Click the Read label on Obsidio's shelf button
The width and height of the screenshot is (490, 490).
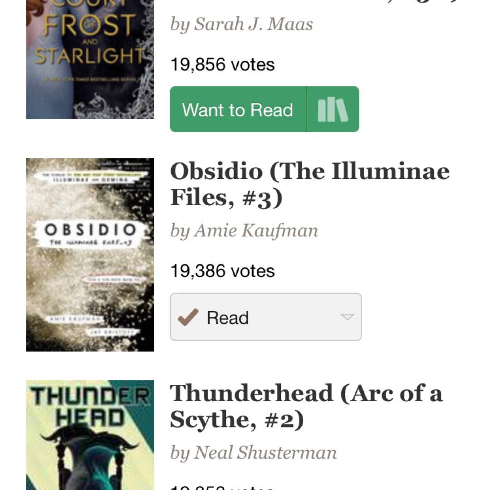pyautogui.click(x=228, y=318)
